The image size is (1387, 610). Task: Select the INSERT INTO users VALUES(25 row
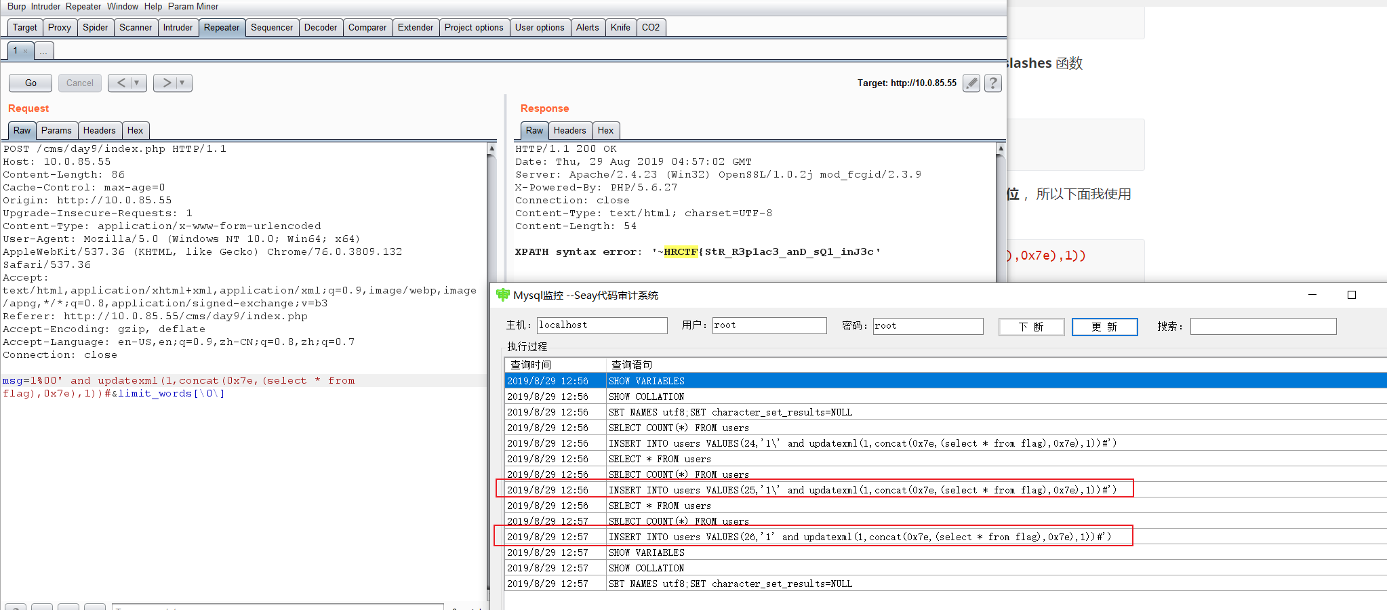pyautogui.click(x=946, y=490)
